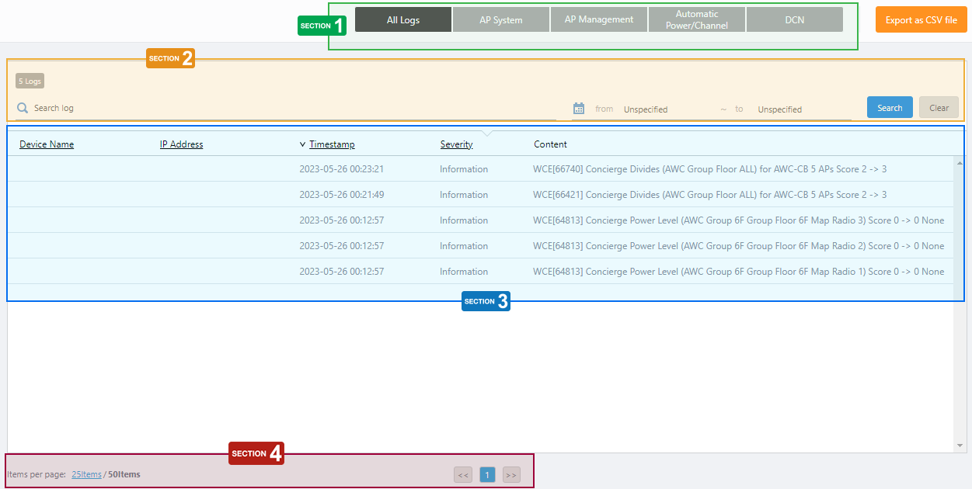Switch to the DCN tab
This screenshot has width=972, height=489.
tap(794, 20)
